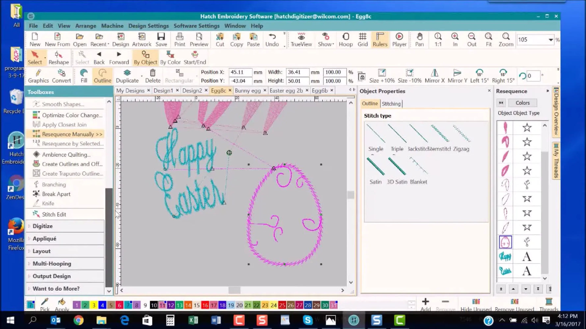Toggle the Outline stitch mode

(x=102, y=76)
